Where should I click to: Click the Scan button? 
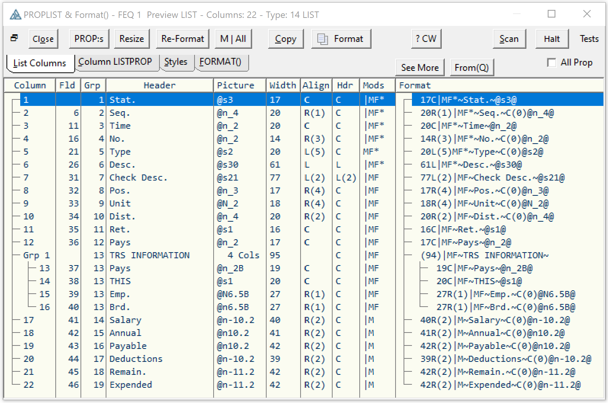[x=509, y=39]
